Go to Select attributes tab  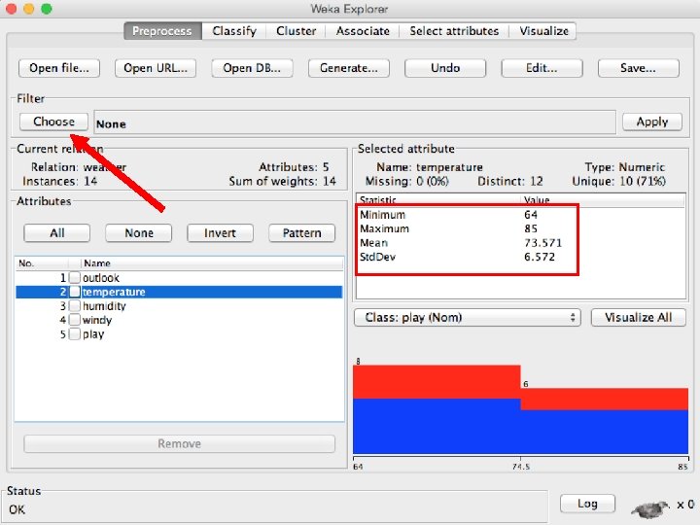pos(454,31)
